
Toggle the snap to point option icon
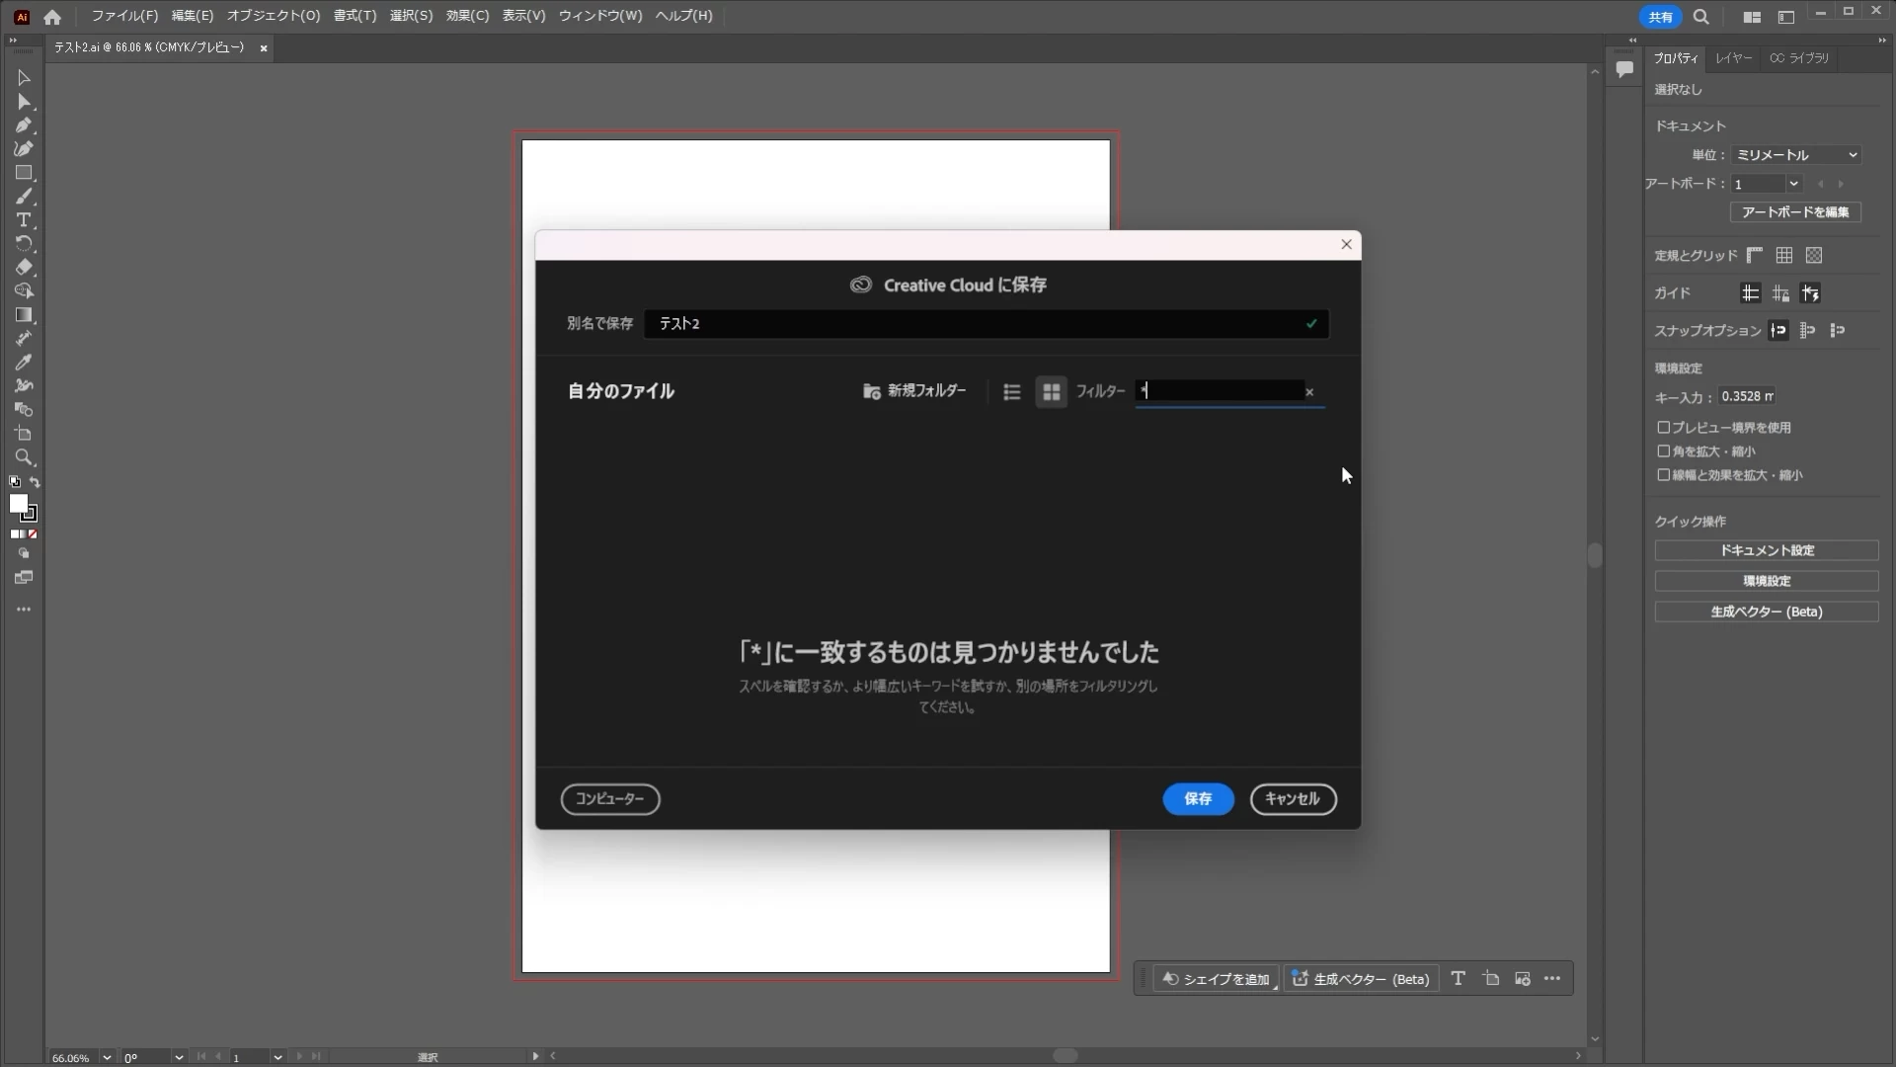(x=1778, y=331)
